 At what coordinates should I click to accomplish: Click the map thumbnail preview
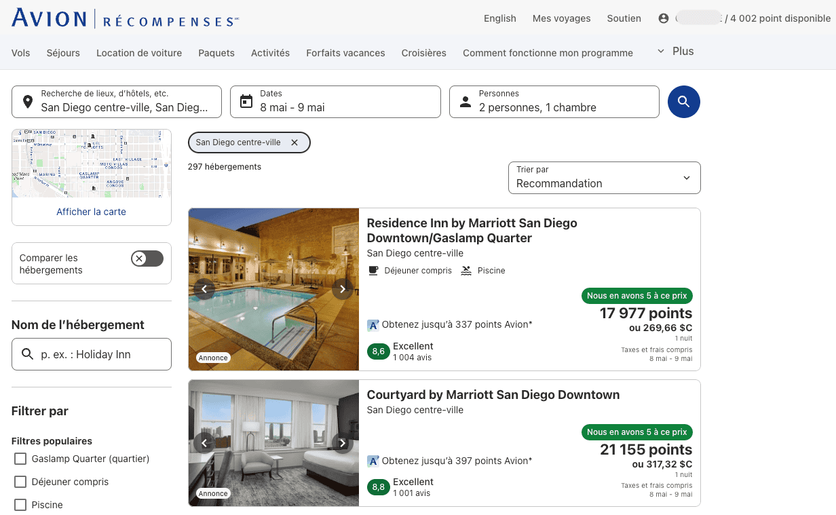[x=92, y=164]
